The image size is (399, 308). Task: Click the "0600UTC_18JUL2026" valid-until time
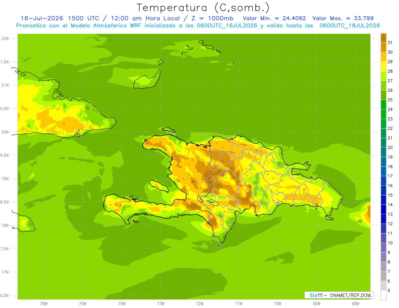click(349, 26)
